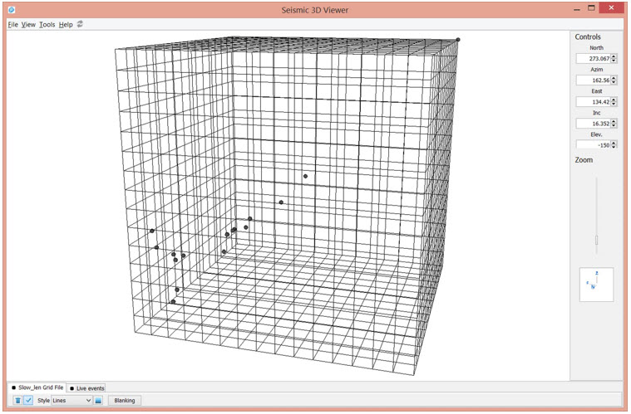Open the View menu
631x414 pixels.
[28, 25]
